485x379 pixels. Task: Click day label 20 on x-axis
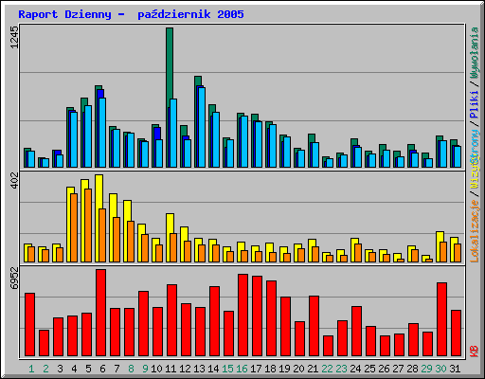click(x=298, y=369)
